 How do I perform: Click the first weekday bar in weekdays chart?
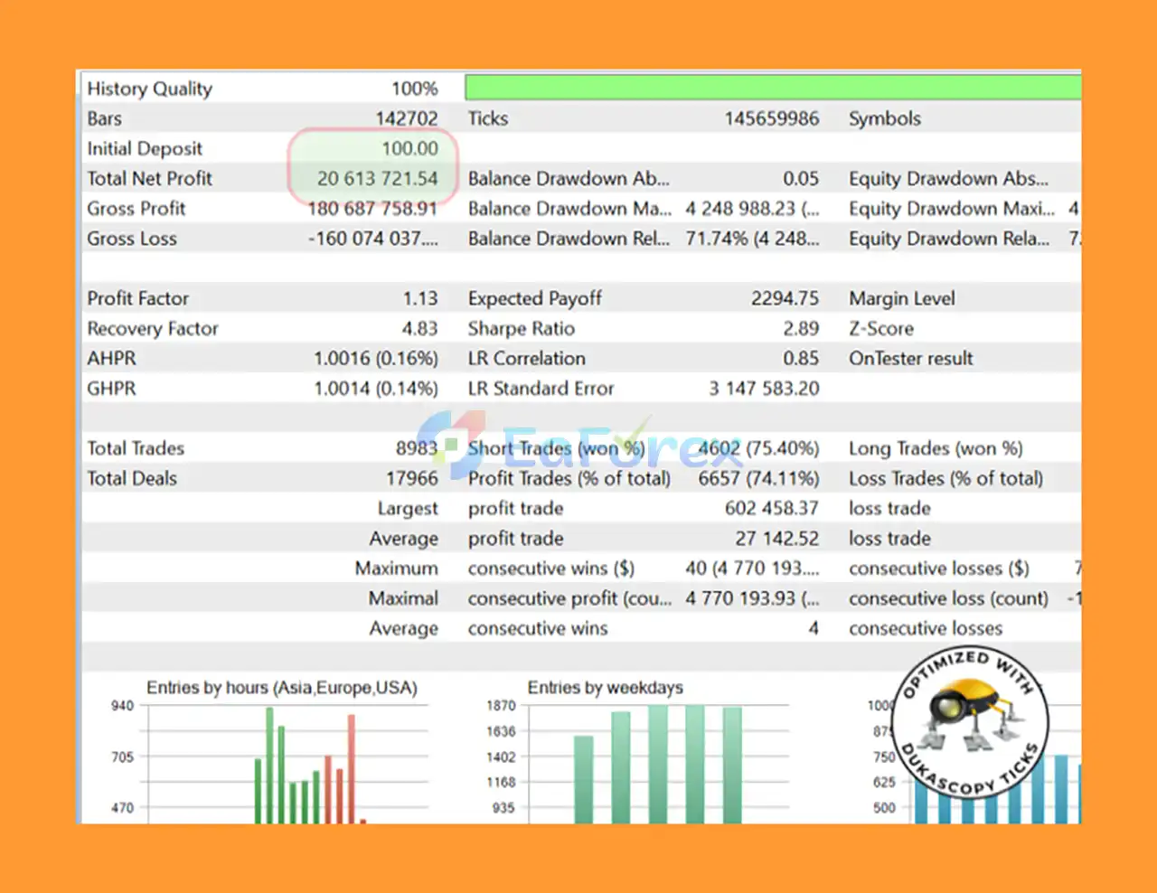point(584,779)
